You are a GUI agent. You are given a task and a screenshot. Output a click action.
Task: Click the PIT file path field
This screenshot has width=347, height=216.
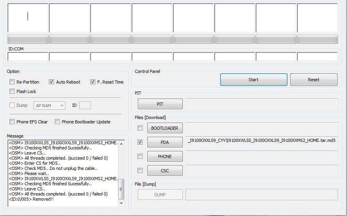tap(262, 104)
